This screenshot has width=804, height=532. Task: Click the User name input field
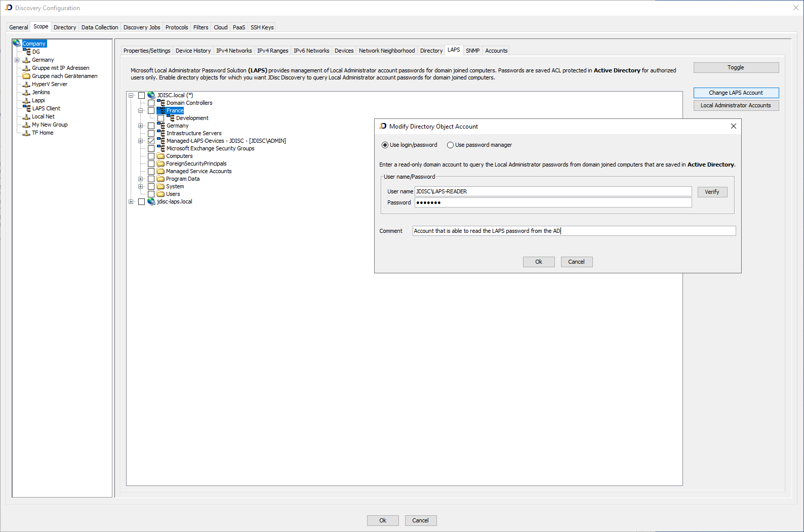pos(553,191)
